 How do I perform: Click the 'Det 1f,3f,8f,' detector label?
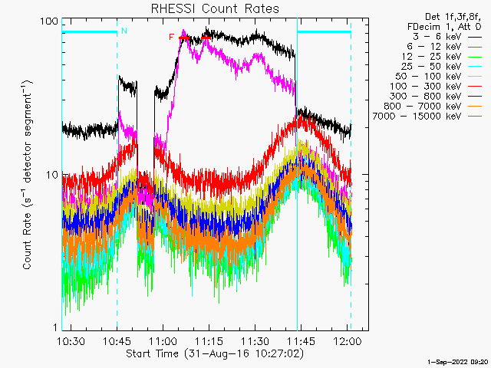pos(453,17)
